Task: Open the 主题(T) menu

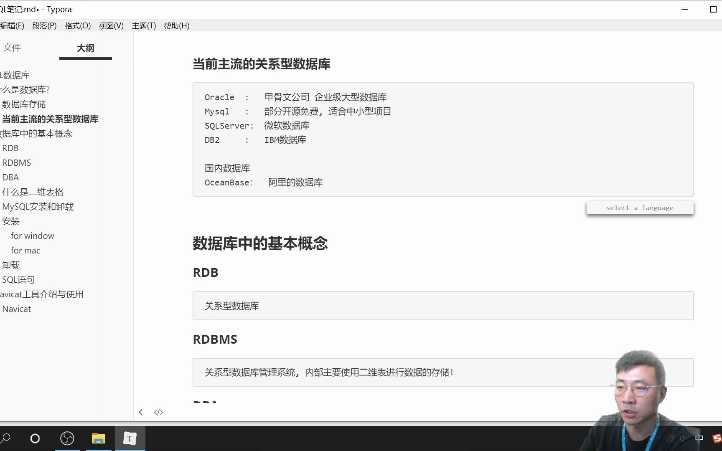Action: 144,26
